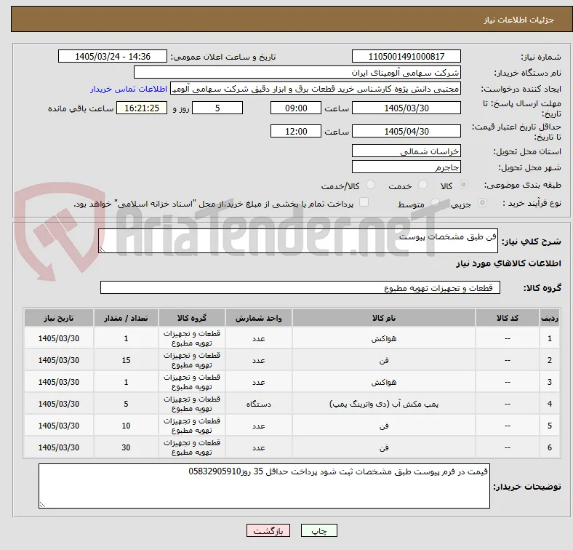Click فن in row 2
Screen dimensions: 573x550
384,361
